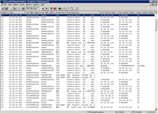Click the scrollbar up arrow
Viewport: 158px width, 114px height.
[156, 12]
